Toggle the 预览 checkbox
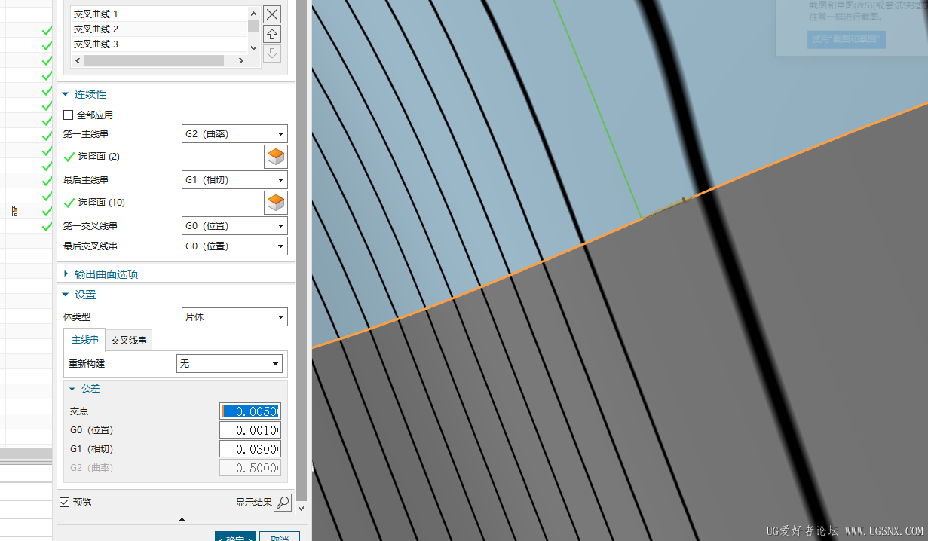 click(x=64, y=502)
